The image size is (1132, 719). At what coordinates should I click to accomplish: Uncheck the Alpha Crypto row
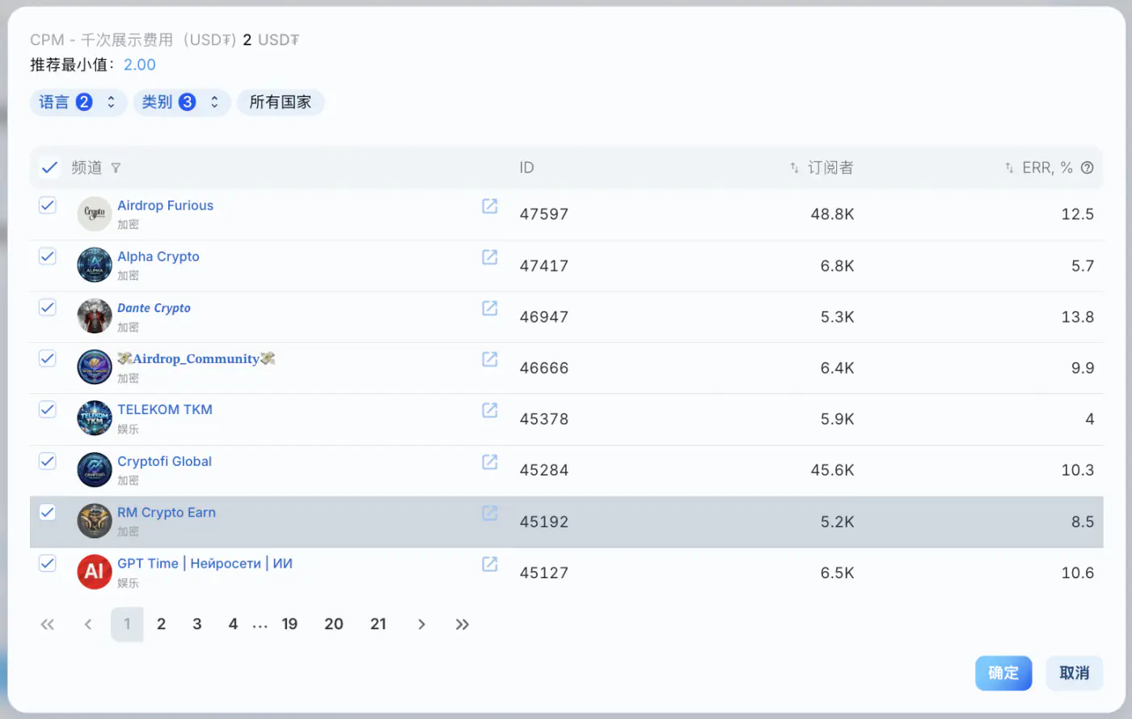click(x=48, y=256)
